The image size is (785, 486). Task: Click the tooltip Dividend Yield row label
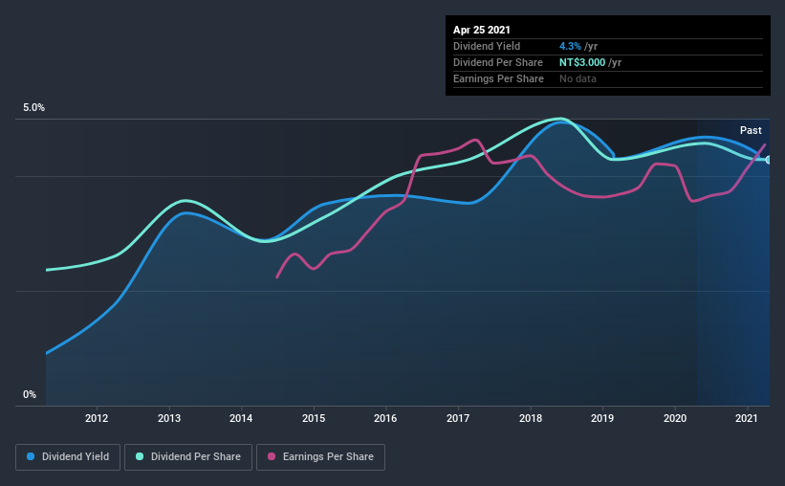(487, 46)
